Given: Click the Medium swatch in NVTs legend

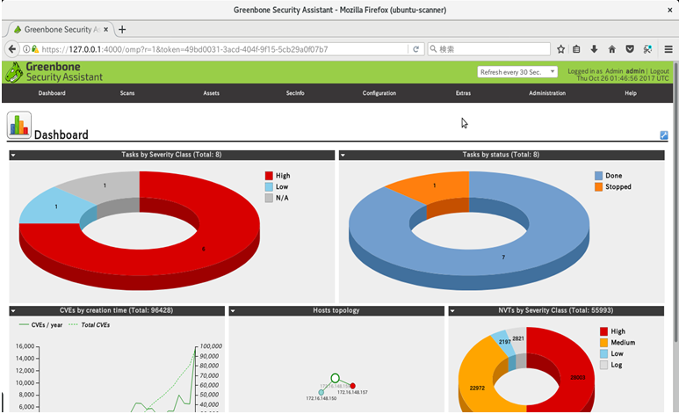Looking at the screenshot, I should coord(604,343).
